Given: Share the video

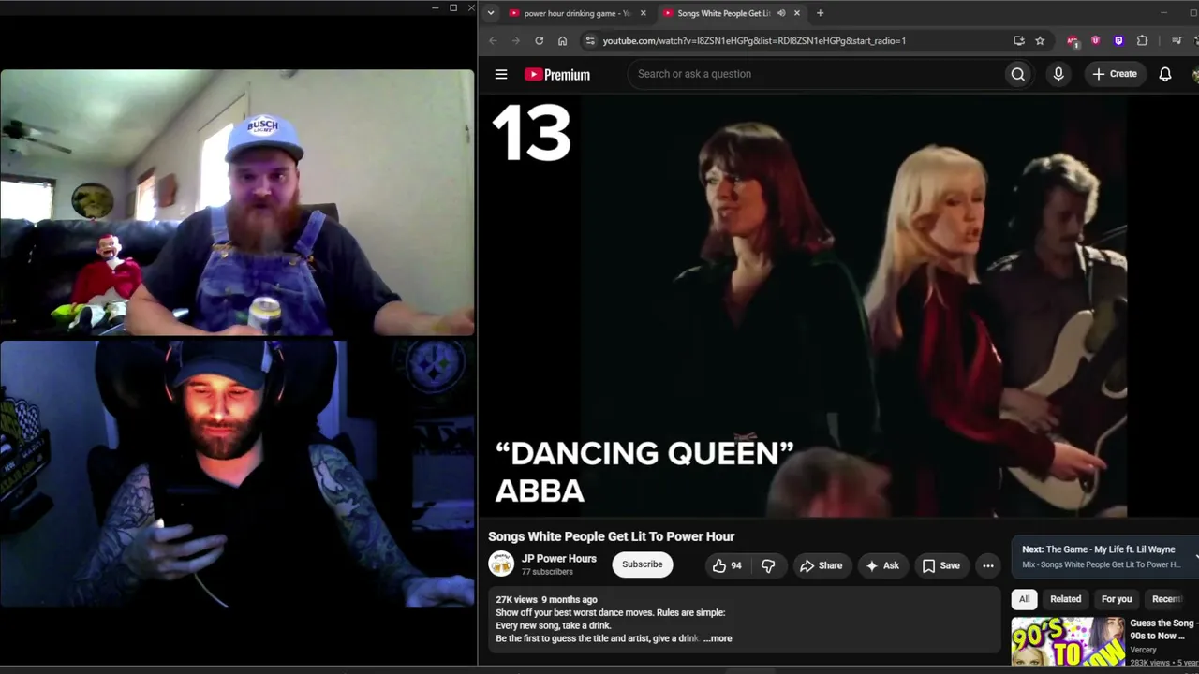Looking at the screenshot, I should (x=821, y=565).
